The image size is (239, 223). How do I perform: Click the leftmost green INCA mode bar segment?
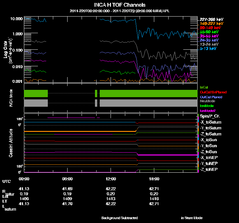[x=36, y=93]
